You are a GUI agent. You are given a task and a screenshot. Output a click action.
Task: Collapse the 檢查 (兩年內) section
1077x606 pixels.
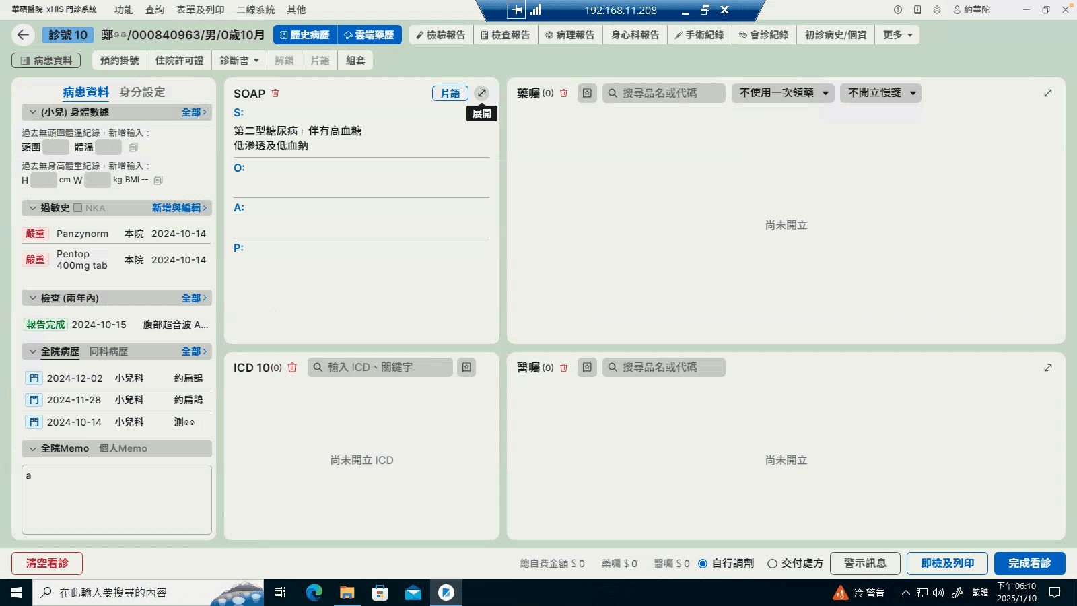click(x=32, y=298)
